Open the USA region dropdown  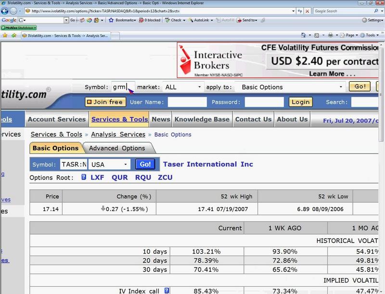(x=109, y=165)
